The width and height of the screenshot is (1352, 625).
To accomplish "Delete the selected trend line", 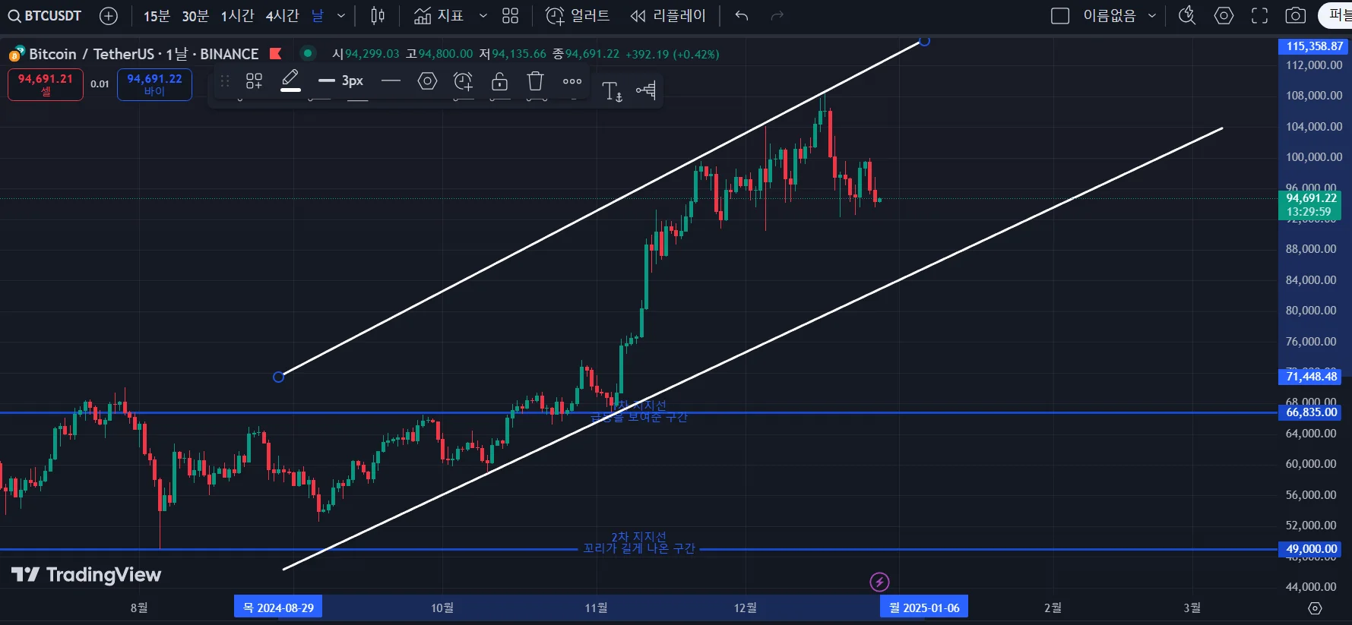I will pyautogui.click(x=536, y=81).
